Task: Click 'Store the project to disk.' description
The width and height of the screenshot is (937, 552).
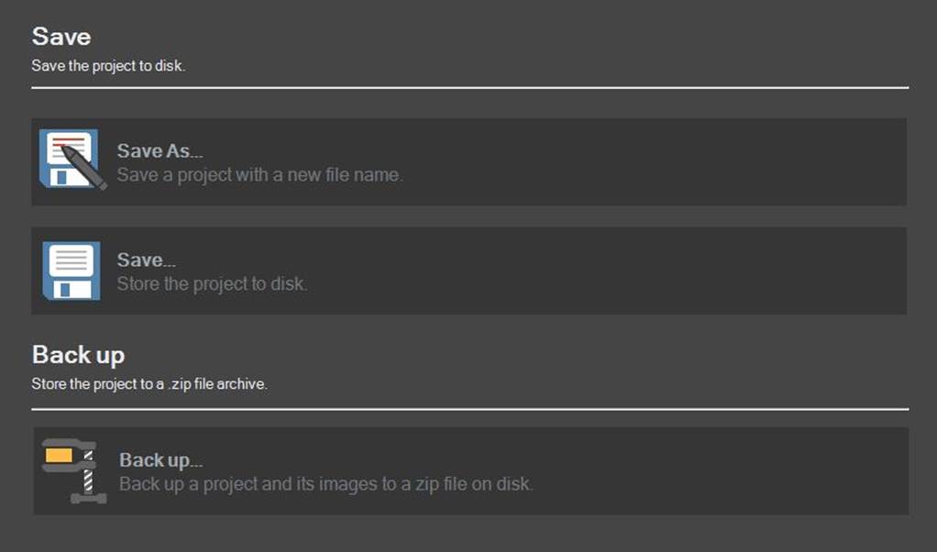Action: [x=212, y=284]
